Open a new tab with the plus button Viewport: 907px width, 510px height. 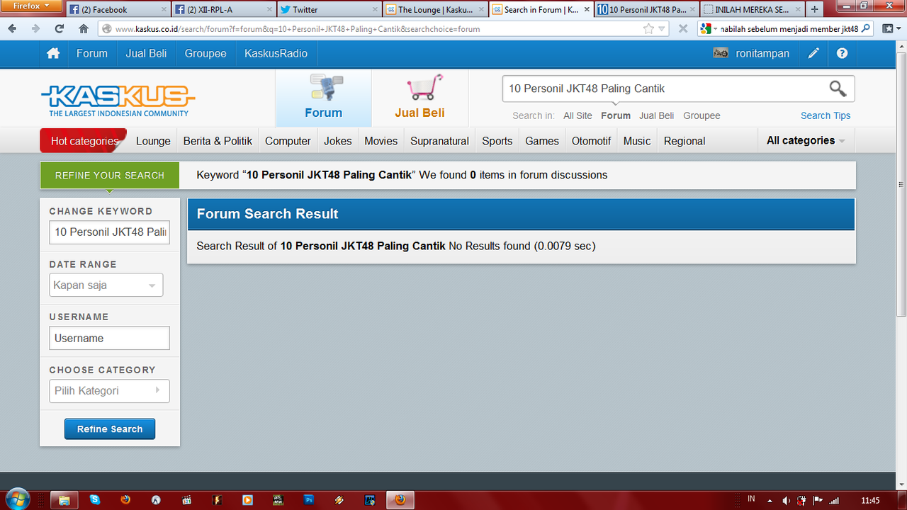[814, 9]
